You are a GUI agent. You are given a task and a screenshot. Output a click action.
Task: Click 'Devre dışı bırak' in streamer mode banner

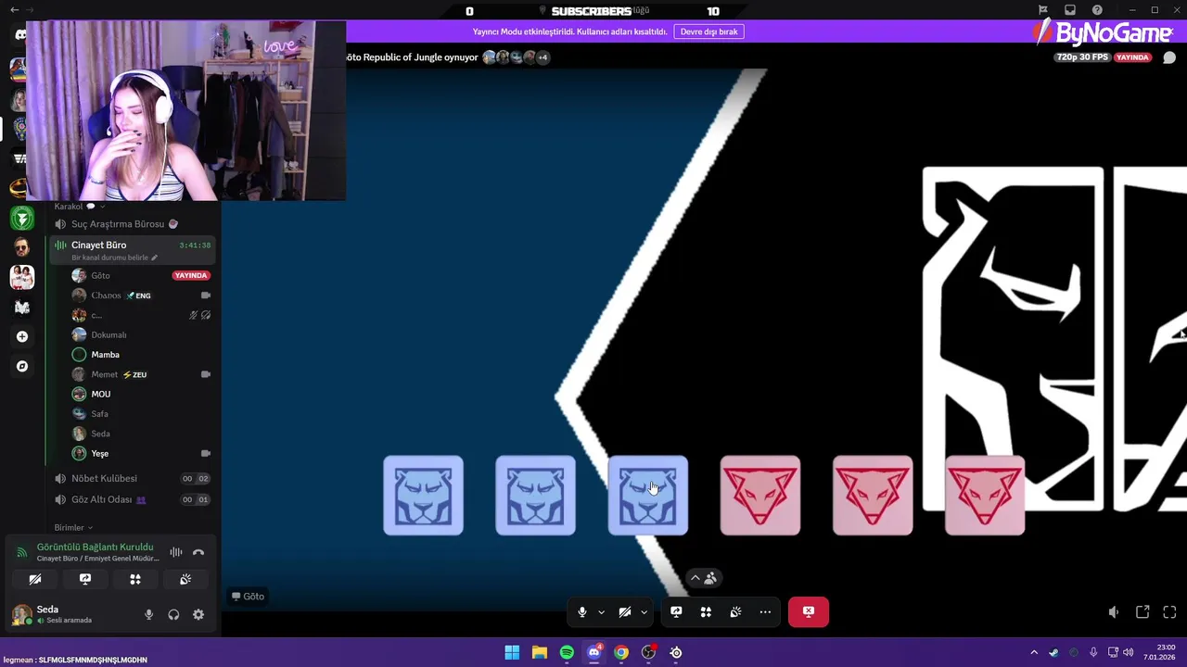click(x=709, y=31)
